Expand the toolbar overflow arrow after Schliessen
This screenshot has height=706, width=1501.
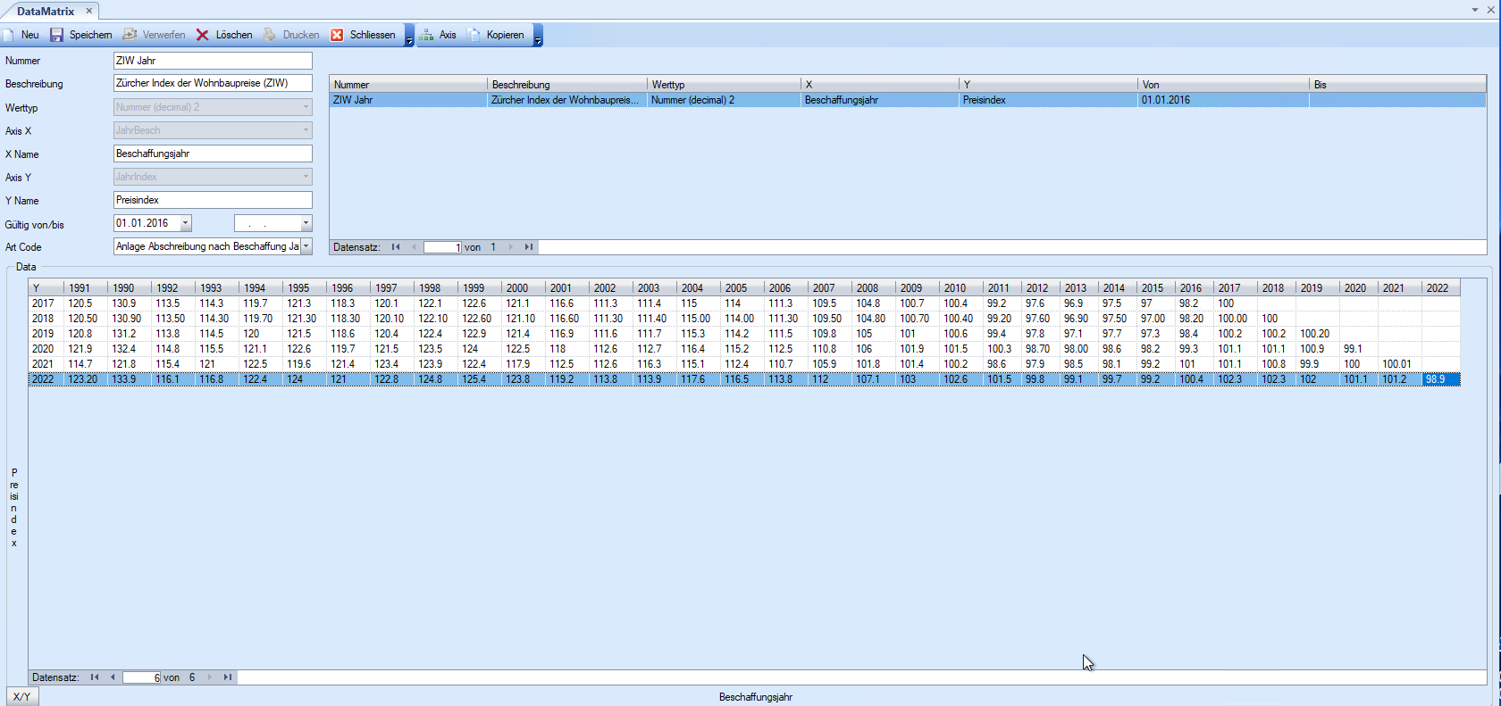[409, 37]
